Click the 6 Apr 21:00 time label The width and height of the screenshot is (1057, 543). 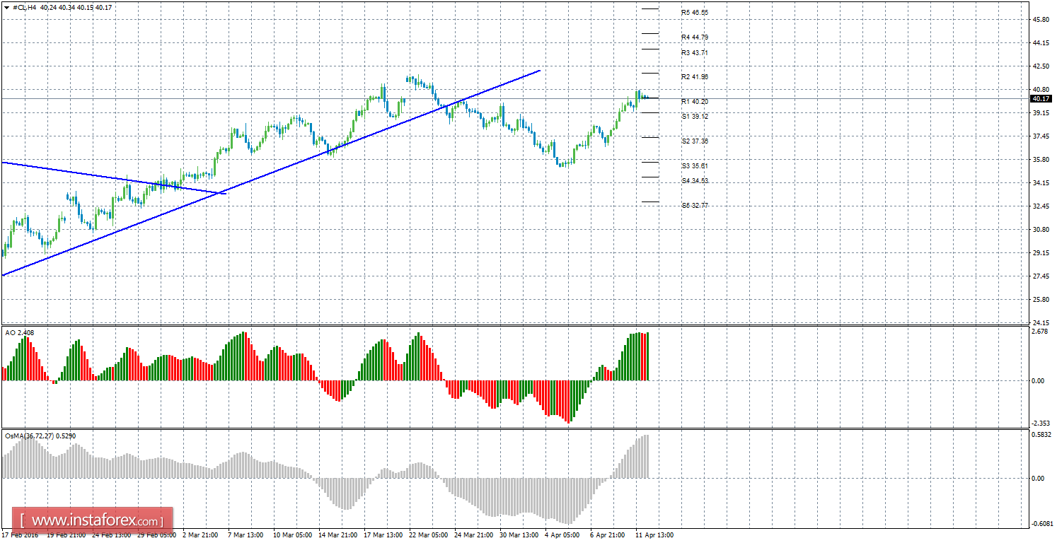[608, 535]
